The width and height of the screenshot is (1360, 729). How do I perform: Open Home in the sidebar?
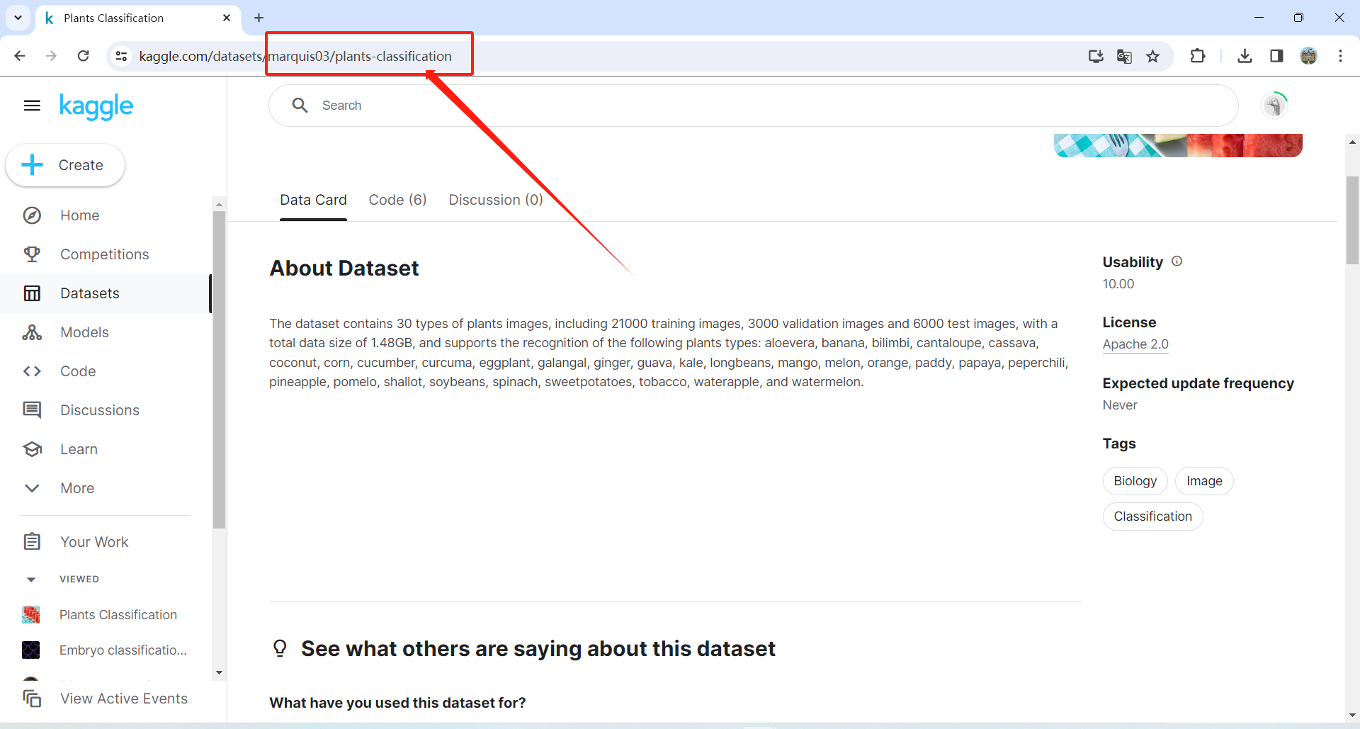pyautogui.click(x=79, y=215)
